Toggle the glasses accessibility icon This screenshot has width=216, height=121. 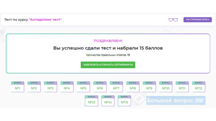coord(173,20)
